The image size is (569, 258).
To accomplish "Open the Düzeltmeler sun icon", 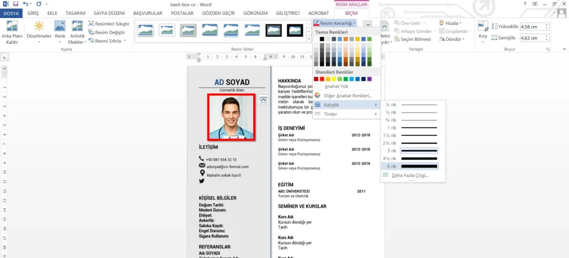I will pos(39,26).
